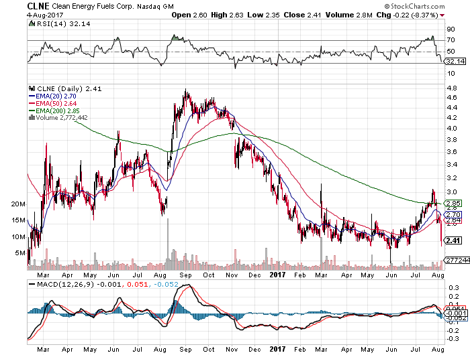This screenshot has height=355, width=470.
Task: Click the 2017 year label on price axis
Action: 277,275
